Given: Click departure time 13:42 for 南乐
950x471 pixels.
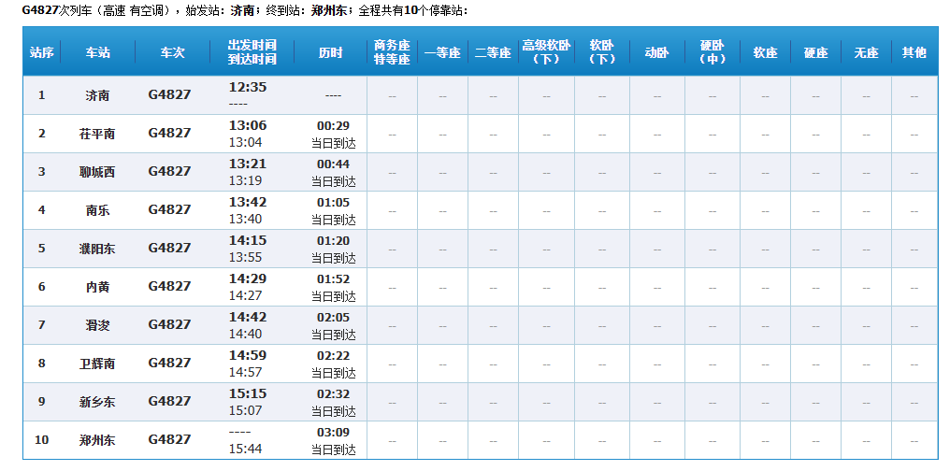Looking at the screenshot, I should [x=248, y=202].
